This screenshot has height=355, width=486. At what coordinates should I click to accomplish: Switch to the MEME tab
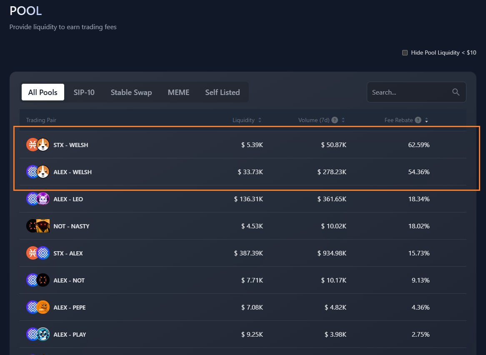pos(178,92)
